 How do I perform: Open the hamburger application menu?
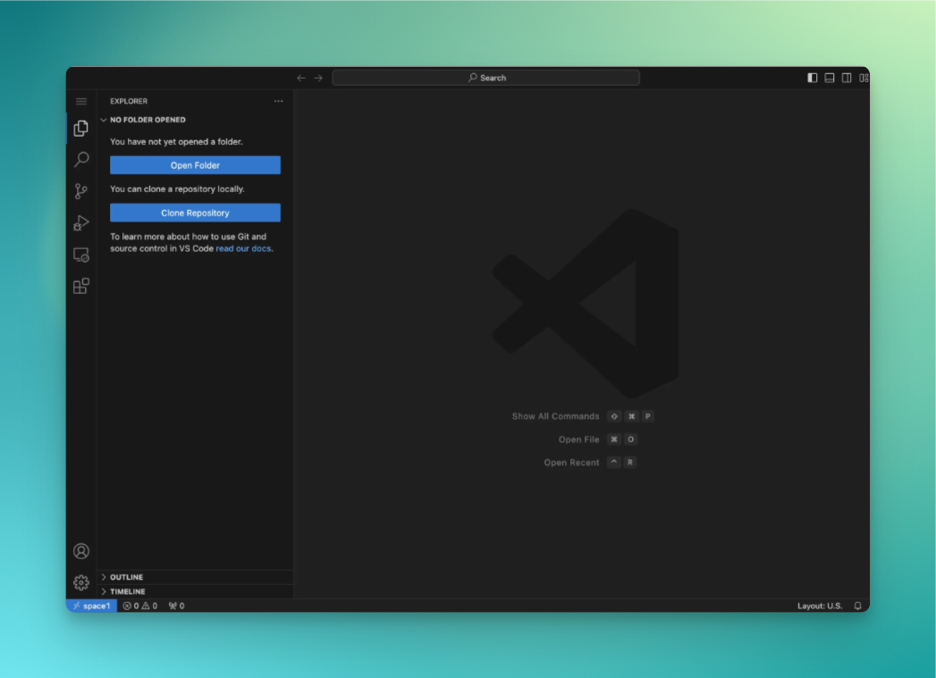(x=81, y=101)
